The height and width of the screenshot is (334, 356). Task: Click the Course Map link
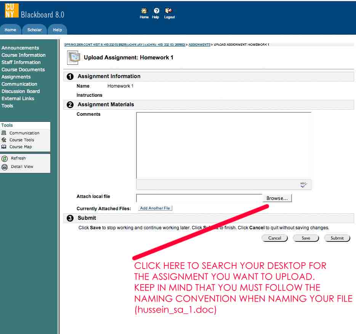21,147
